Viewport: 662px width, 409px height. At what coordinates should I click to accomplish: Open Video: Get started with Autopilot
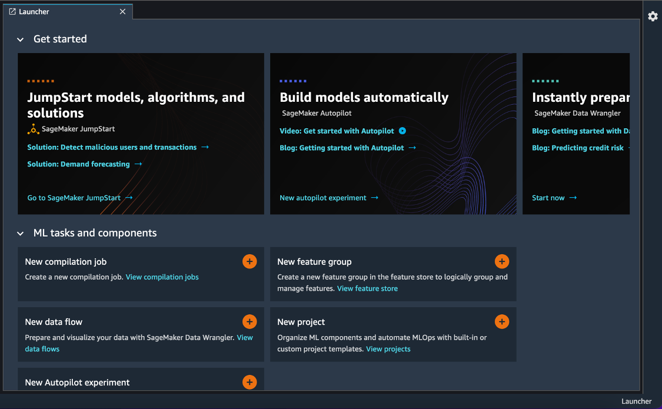pyautogui.click(x=337, y=131)
